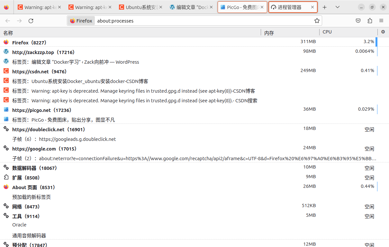
Task: Select the 预加载的新标签页 row
Action: coord(194,197)
